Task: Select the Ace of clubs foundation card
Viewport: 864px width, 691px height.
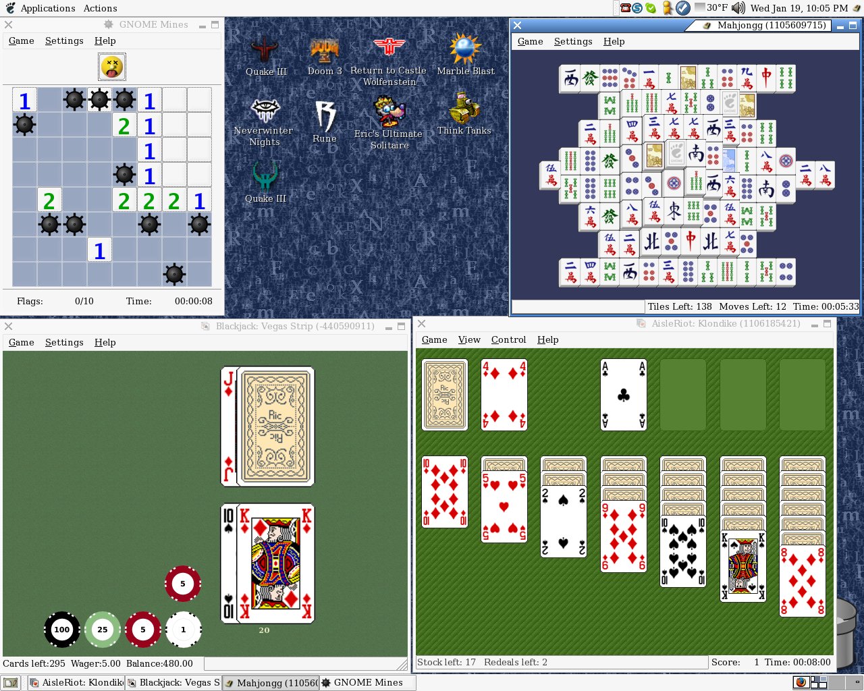Action: pyautogui.click(x=623, y=395)
